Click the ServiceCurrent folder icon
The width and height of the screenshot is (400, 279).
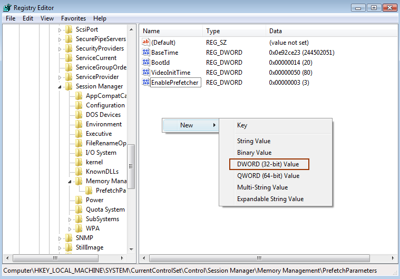click(69, 58)
